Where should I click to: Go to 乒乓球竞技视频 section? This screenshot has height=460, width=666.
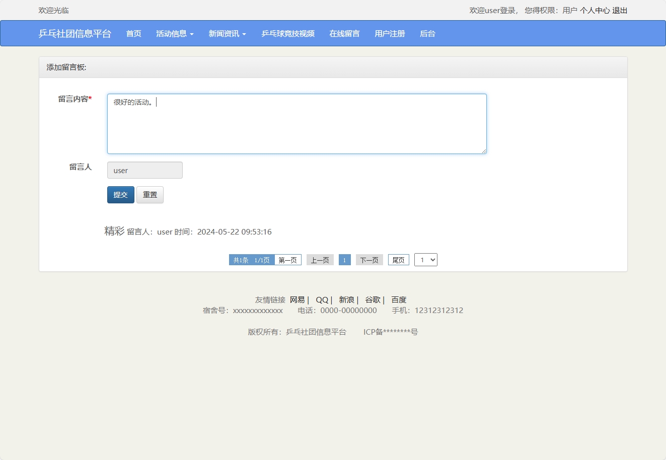pyautogui.click(x=287, y=33)
